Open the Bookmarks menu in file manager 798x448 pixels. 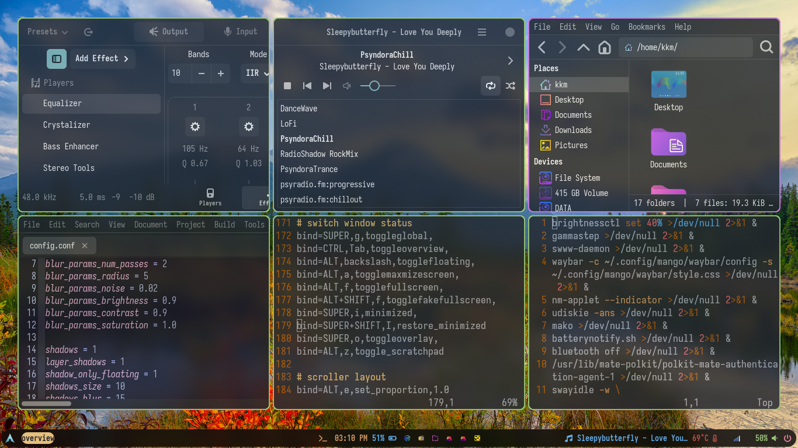(646, 27)
